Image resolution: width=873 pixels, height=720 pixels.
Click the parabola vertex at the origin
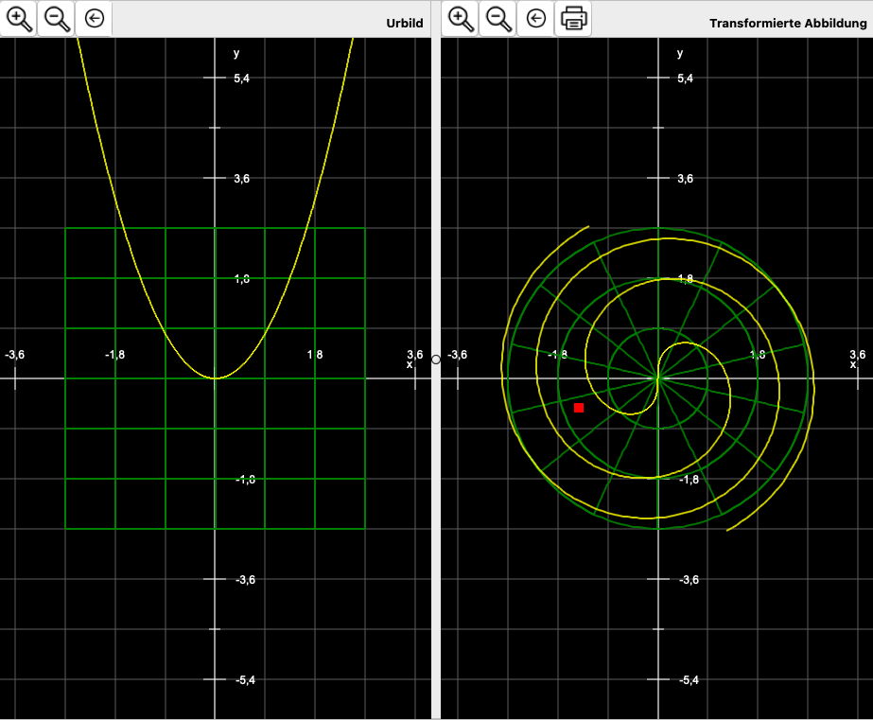point(216,378)
